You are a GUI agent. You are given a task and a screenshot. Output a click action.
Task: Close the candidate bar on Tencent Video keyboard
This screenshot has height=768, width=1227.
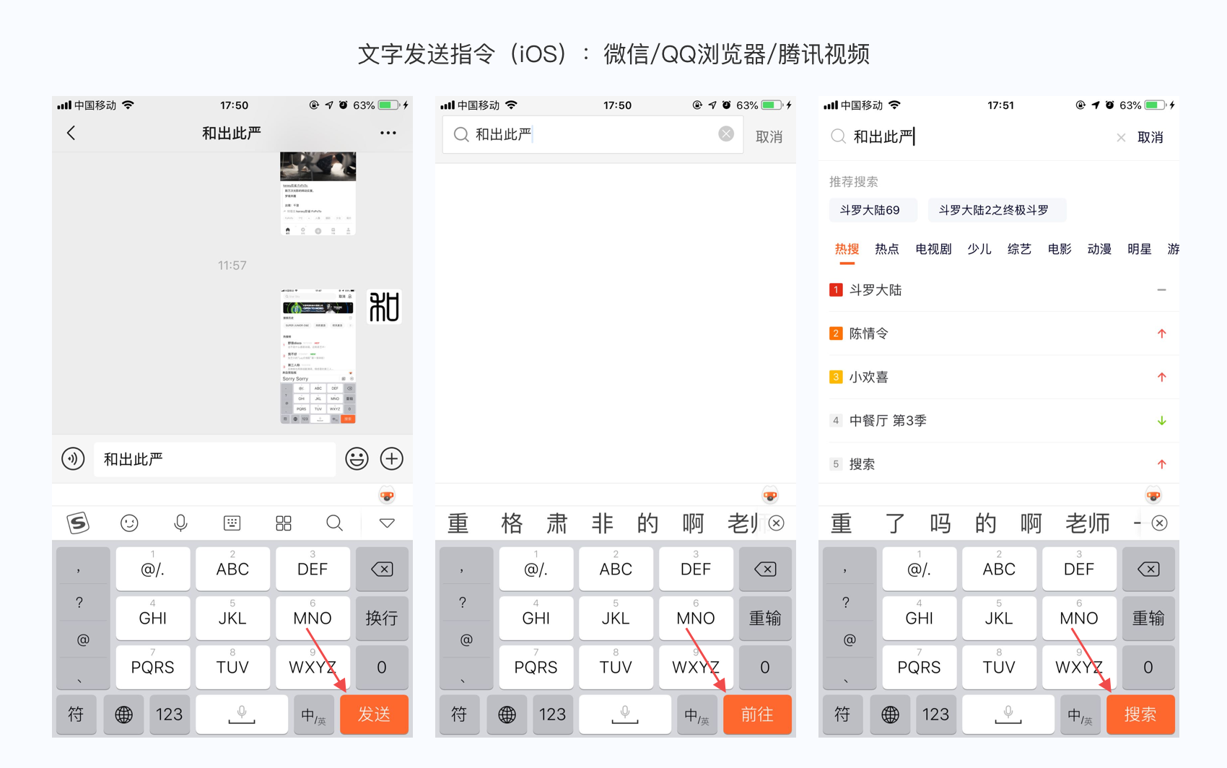tap(1160, 523)
